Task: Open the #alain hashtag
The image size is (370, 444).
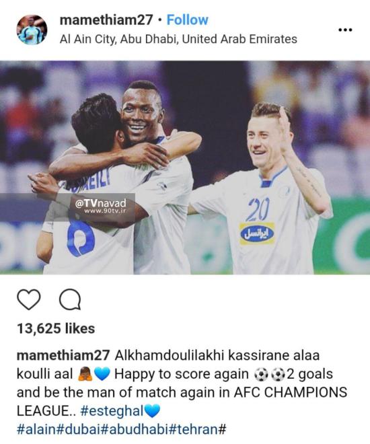Action: pos(37,429)
